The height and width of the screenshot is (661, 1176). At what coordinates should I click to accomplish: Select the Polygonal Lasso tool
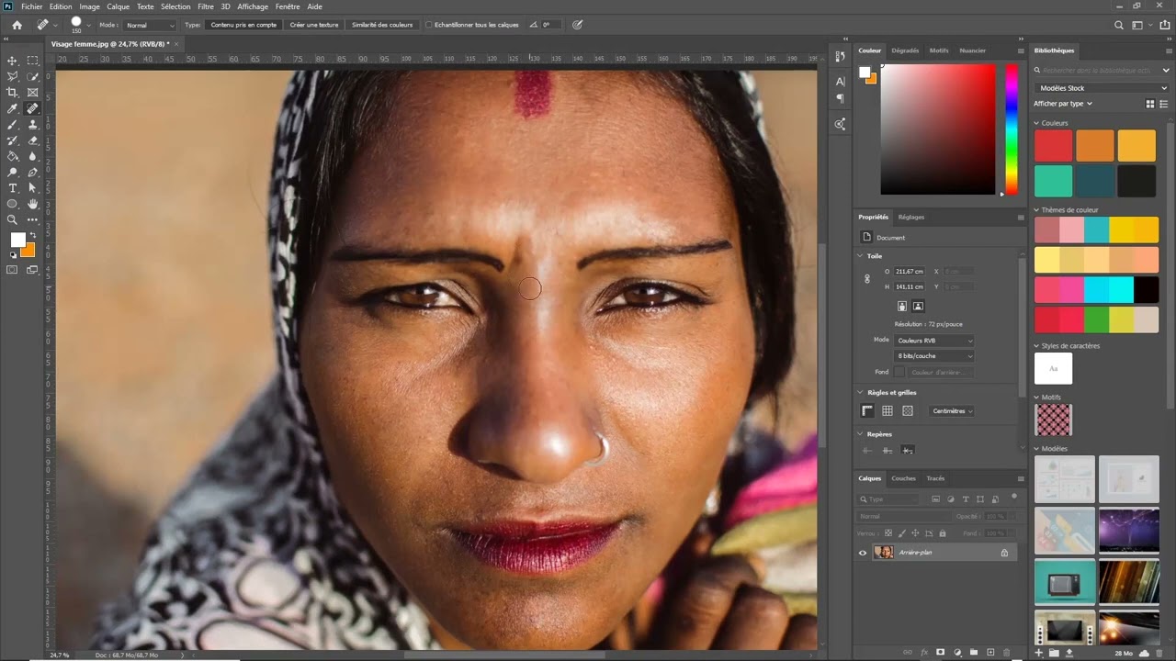[x=13, y=76]
